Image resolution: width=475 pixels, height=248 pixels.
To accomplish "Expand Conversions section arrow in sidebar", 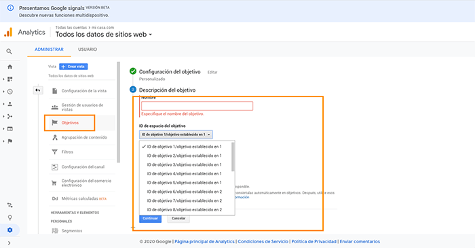I will tap(3, 141).
